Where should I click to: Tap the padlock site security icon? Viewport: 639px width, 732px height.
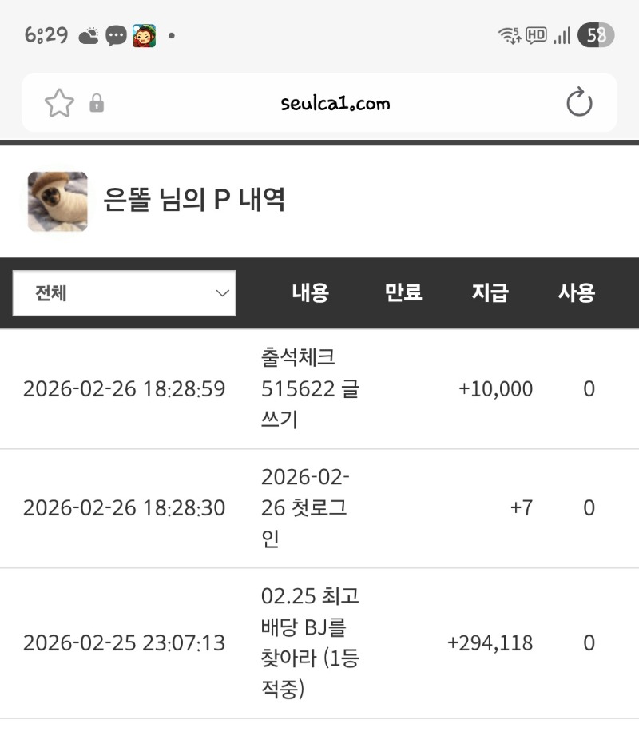click(x=97, y=103)
